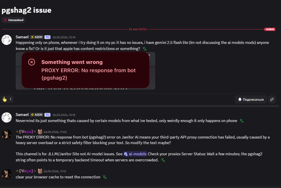Open the proxy error screenshot attachment
This screenshot has height=188, width=281.
(x=85, y=71)
